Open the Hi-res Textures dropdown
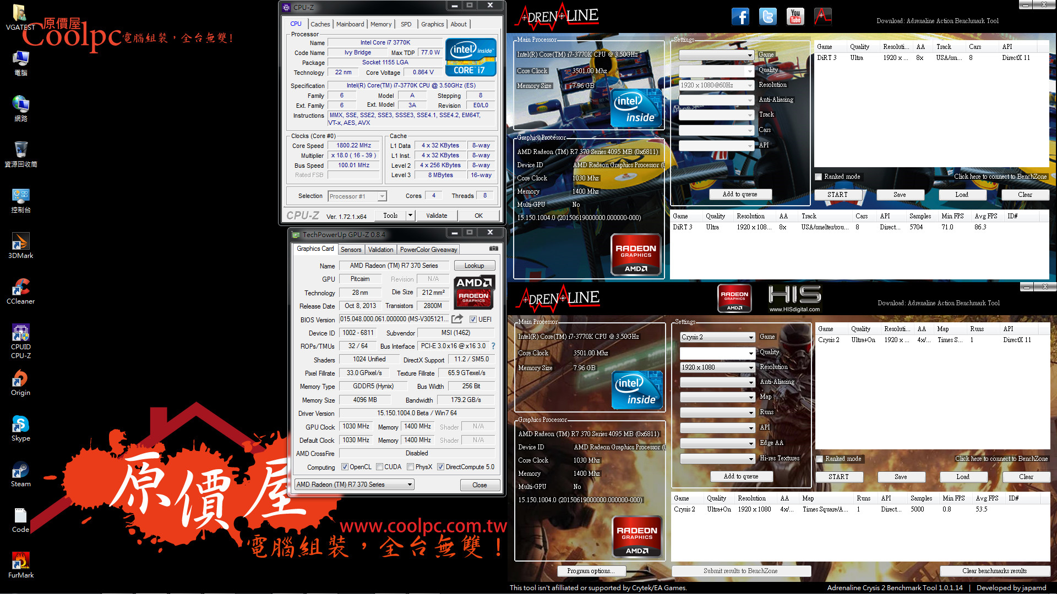Screen dimensions: 1057x594 [717, 459]
